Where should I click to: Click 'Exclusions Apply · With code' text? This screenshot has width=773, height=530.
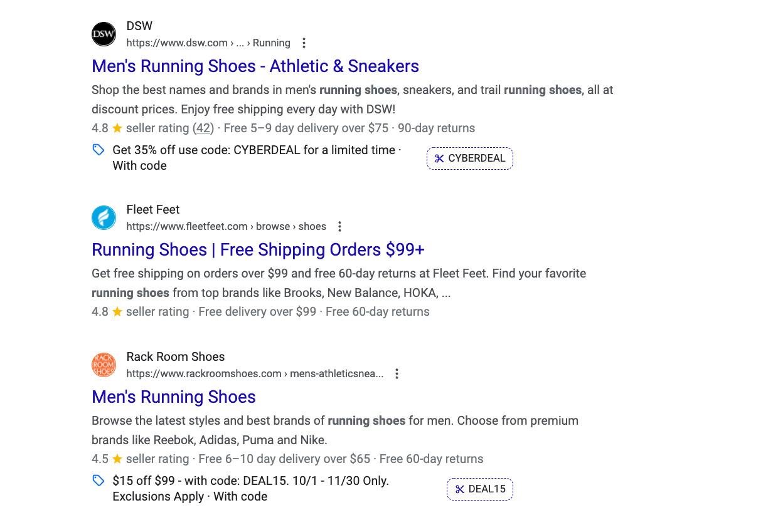pyautogui.click(x=190, y=497)
